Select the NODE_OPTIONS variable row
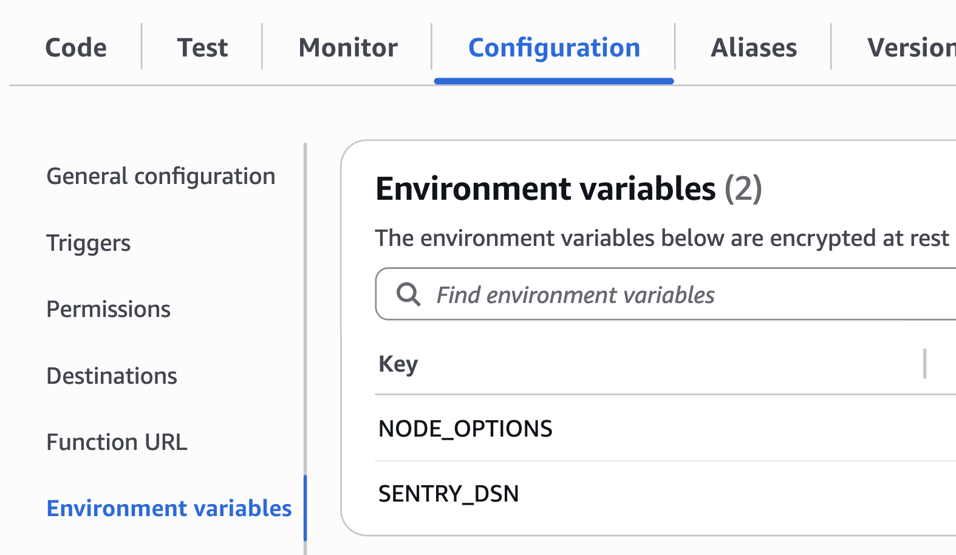Screen dimensions: 956x555 click(x=465, y=429)
